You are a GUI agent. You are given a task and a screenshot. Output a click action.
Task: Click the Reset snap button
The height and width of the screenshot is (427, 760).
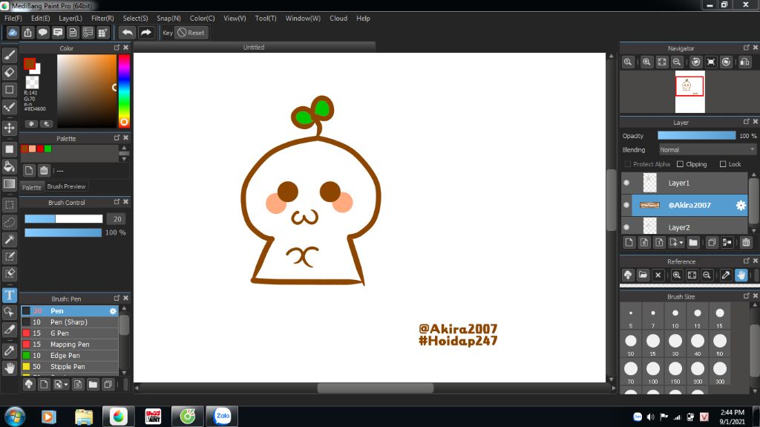click(191, 33)
